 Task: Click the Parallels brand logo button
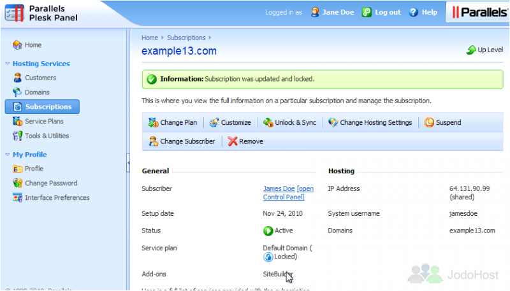(479, 12)
